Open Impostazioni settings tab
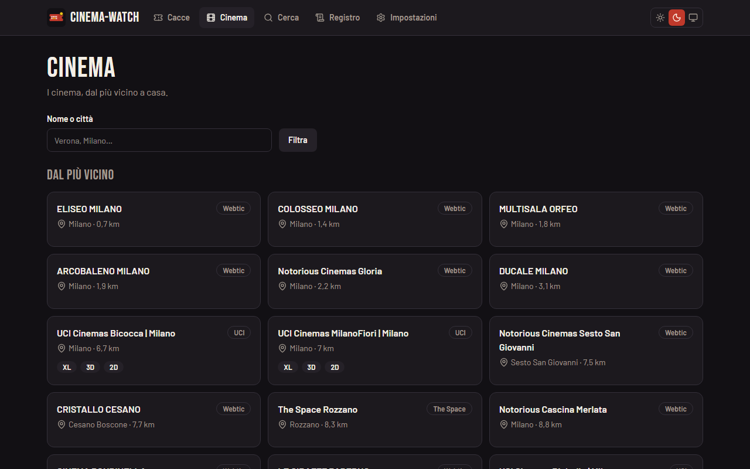This screenshot has width=750, height=469. click(407, 18)
